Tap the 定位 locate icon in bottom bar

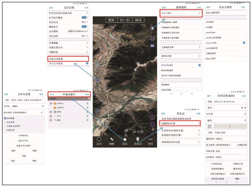click(x=99, y=140)
